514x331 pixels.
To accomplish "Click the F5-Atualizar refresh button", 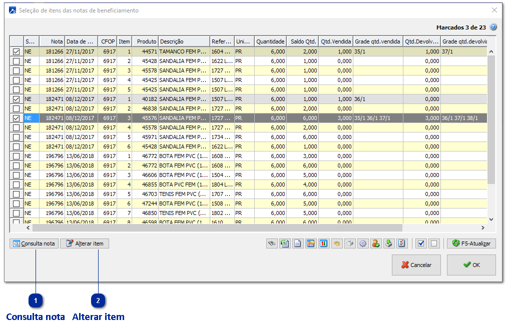I will tap(471, 243).
